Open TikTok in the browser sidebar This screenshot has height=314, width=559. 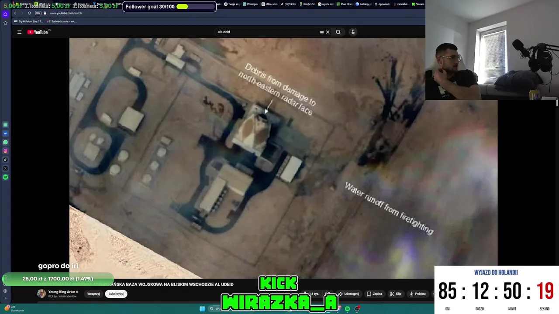pos(5,160)
